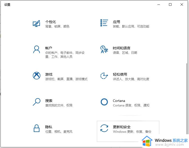
Task: Click description 位置、相机、麦克风
Action: (x=59, y=131)
